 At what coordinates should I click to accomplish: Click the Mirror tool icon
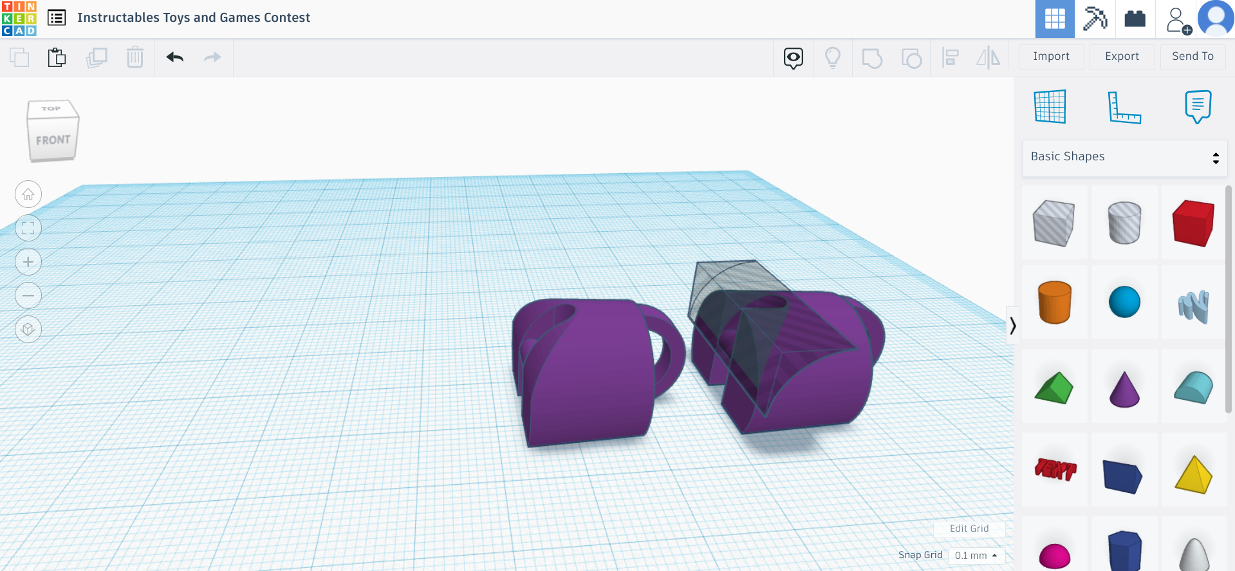point(989,58)
